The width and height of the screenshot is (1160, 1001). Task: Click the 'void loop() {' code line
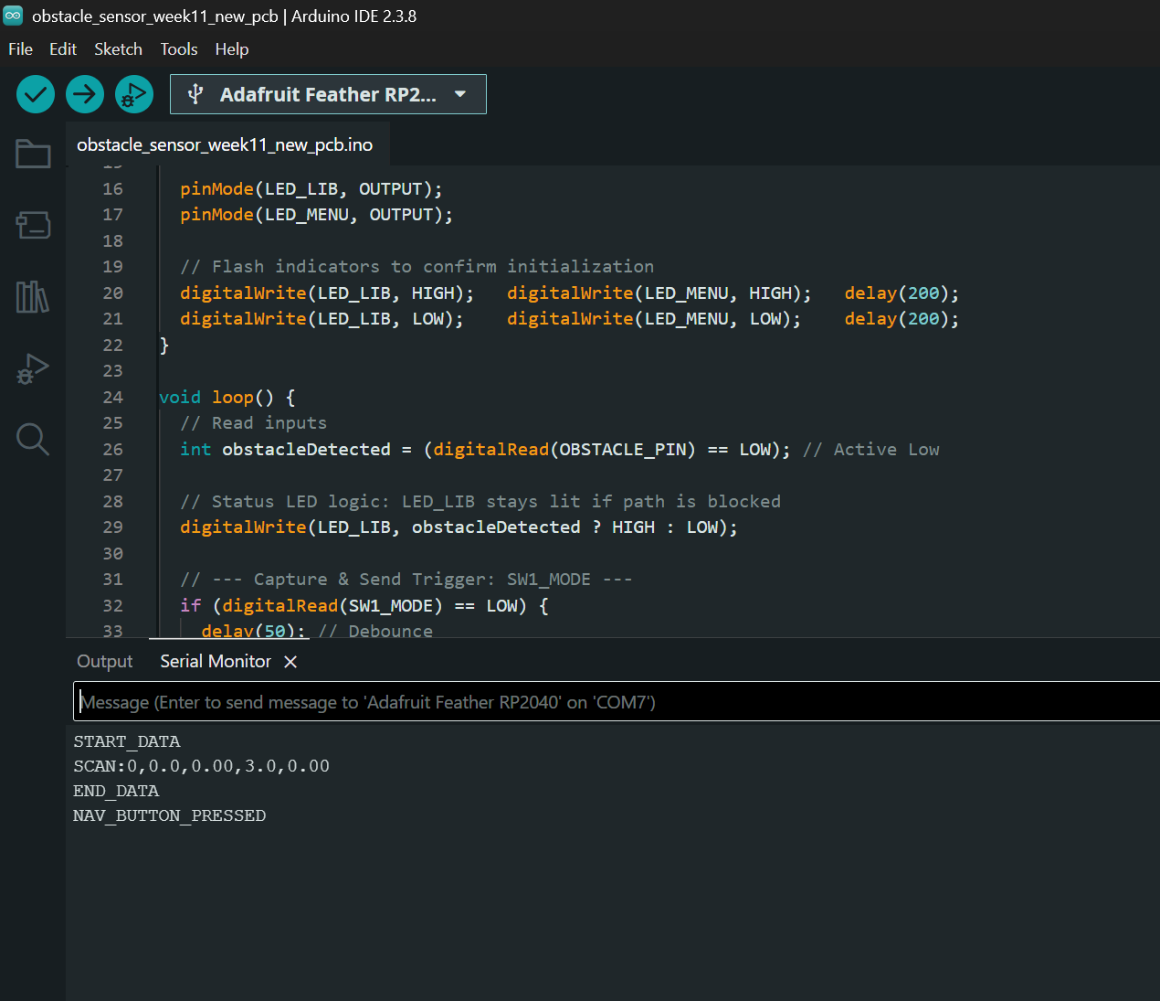(x=227, y=398)
